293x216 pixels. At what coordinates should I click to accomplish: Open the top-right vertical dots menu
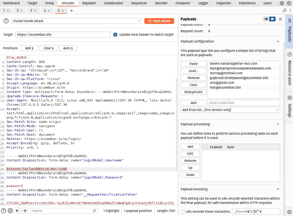coord(290,11)
